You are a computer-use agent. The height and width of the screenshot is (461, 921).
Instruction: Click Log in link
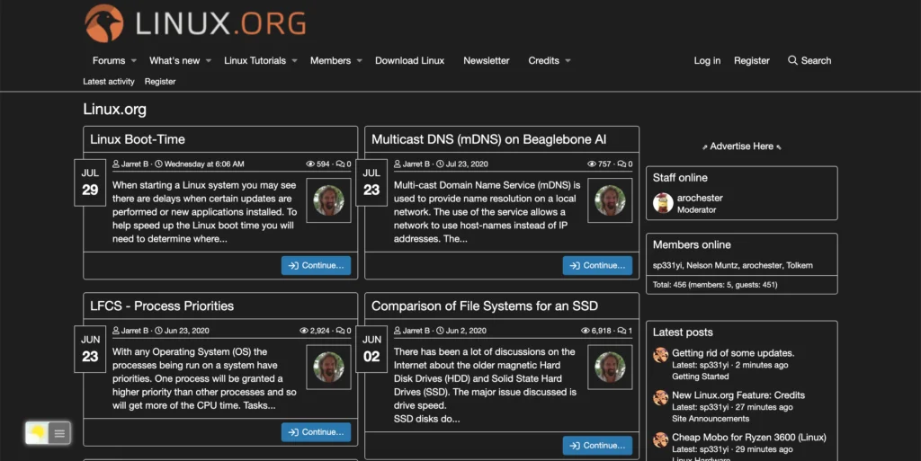pos(707,60)
